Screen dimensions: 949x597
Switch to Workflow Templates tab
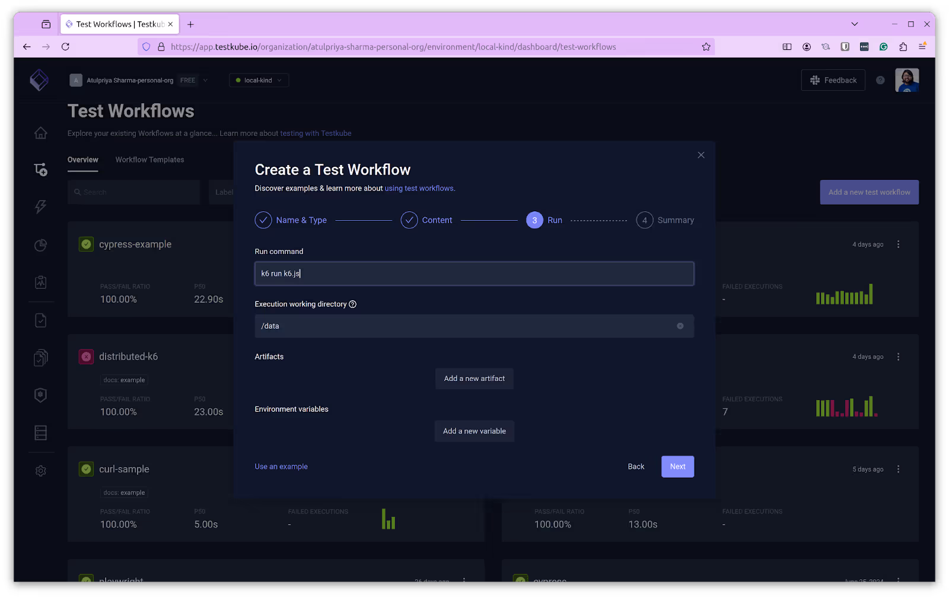tap(149, 160)
